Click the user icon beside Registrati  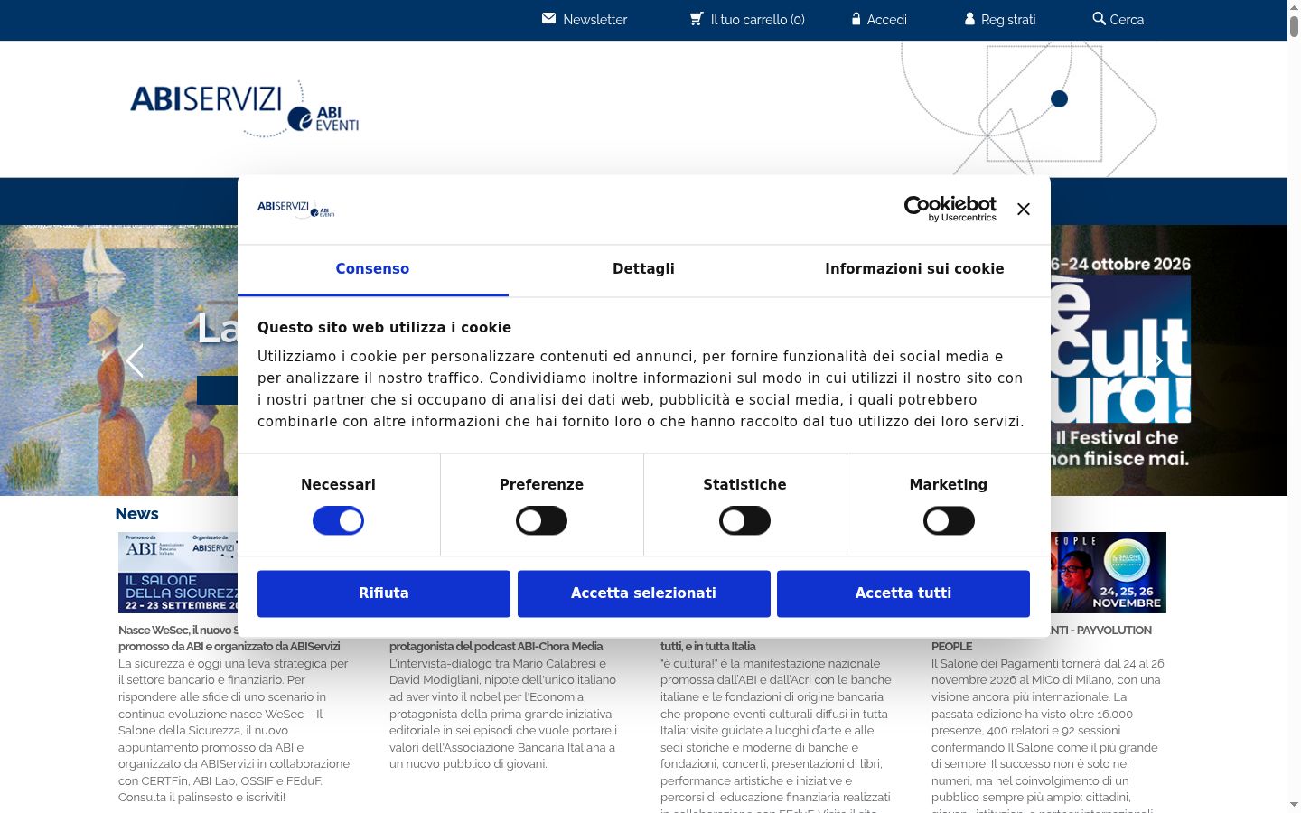coord(969,18)
